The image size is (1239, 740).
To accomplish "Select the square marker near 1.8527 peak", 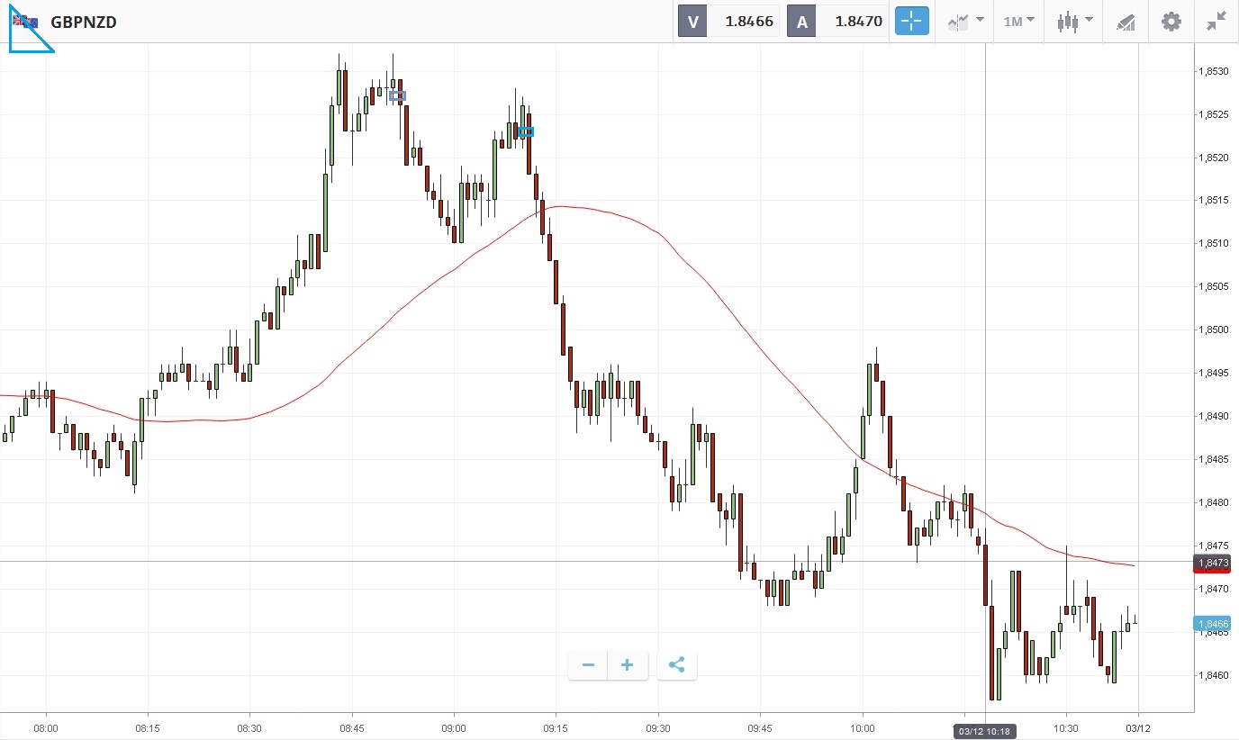I will click(397, 95).
